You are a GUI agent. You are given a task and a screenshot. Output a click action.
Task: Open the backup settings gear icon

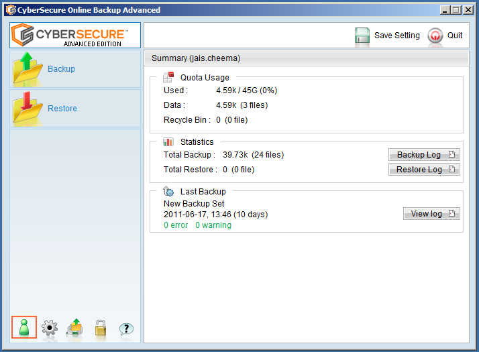click(x=50, y=328)
